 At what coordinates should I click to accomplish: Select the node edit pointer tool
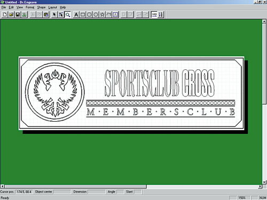pyautogui.click(x=61, y=14)
